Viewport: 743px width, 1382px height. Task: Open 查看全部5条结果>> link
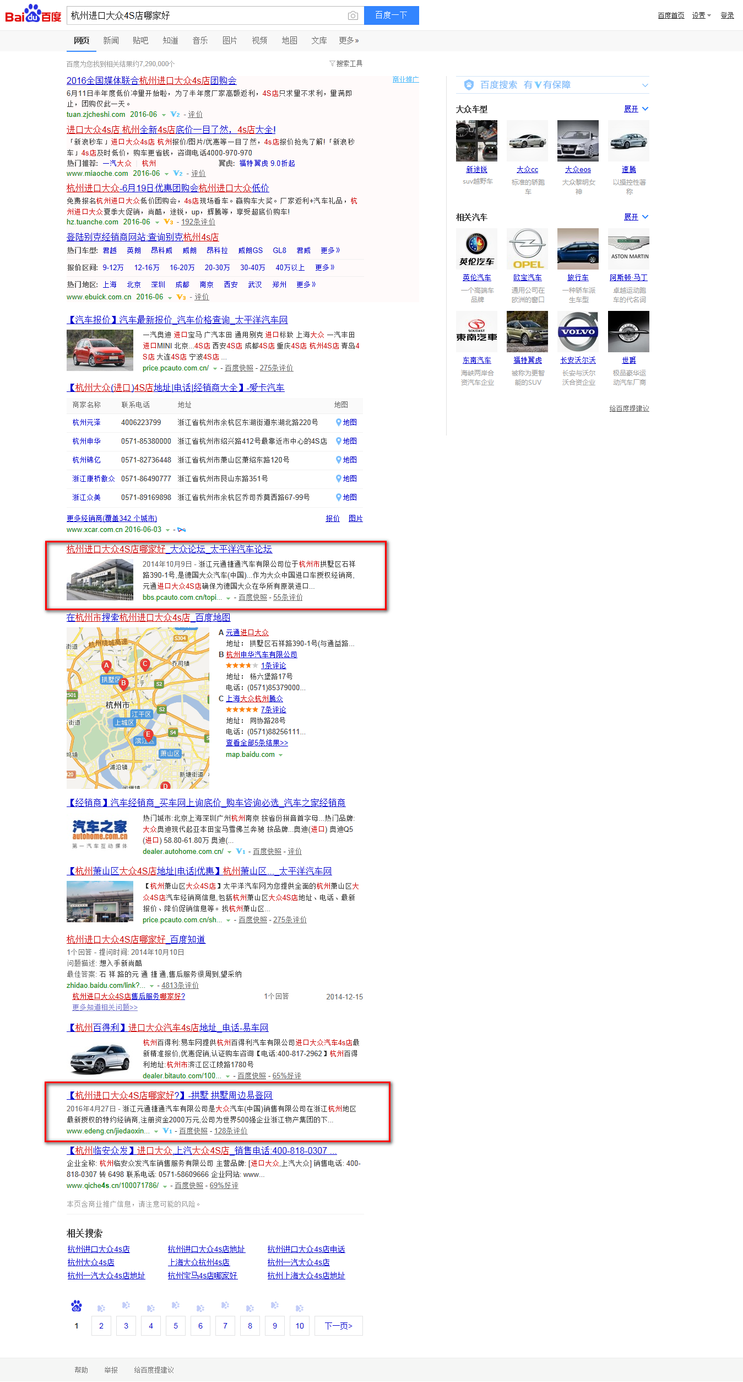pyautogui.click(x=257, y=743)
